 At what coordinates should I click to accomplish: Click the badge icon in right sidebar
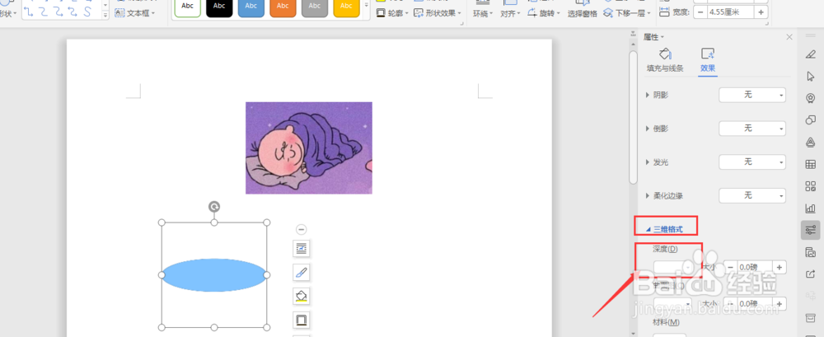pyautogui.click(x=810, y=98)
